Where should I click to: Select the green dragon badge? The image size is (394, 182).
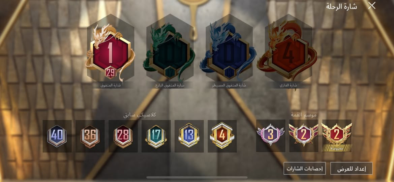tap(170, 52)
